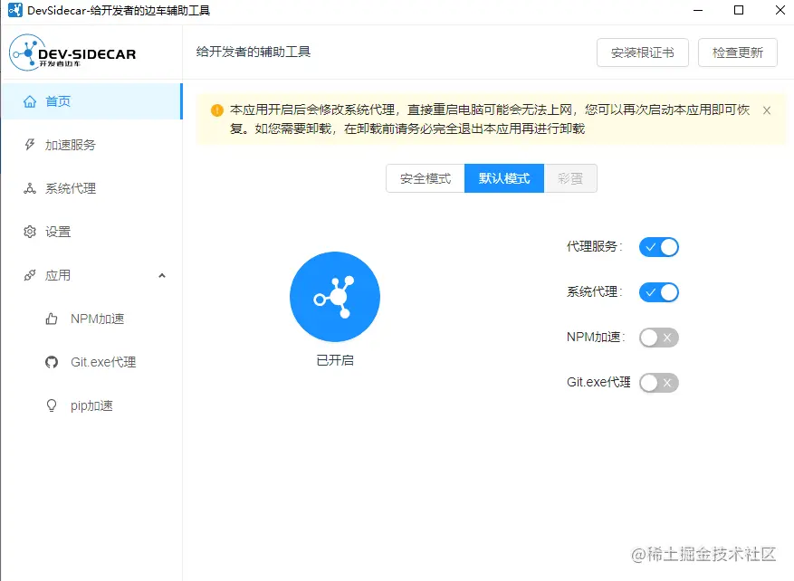Image resolution: width=794 pixels, height=581 pixels.
Task: Open the 加速服务 sidebar menu item
Action: coord(91,145)
